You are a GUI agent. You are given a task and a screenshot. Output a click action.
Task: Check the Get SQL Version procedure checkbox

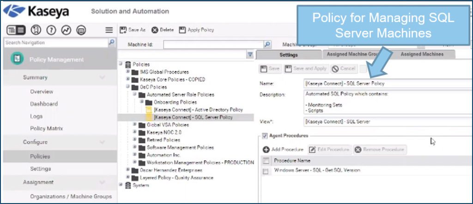coord(266,171)
